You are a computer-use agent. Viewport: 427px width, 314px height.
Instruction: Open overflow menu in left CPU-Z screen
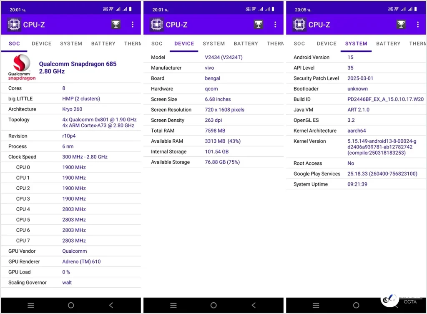point(133,25)
